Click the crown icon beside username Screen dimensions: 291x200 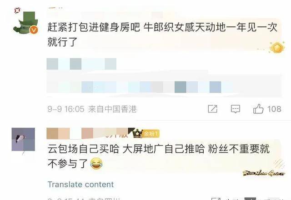138,133
